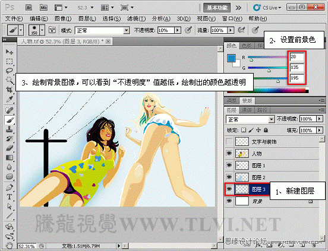Click lock image pixels brush icon
Viewport: 328px width, 251px height.
click(x=251, y=130)
